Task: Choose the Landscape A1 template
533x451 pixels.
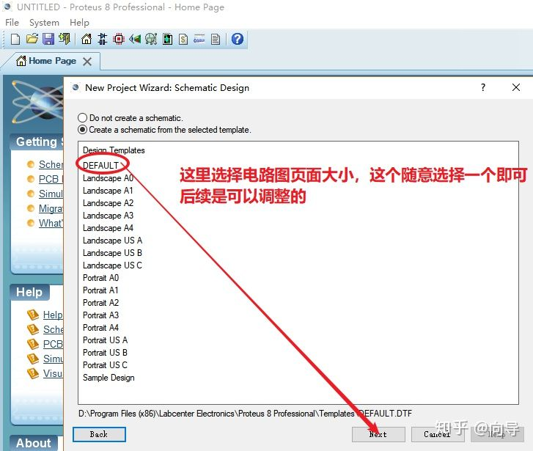Action: click(108, 191)
